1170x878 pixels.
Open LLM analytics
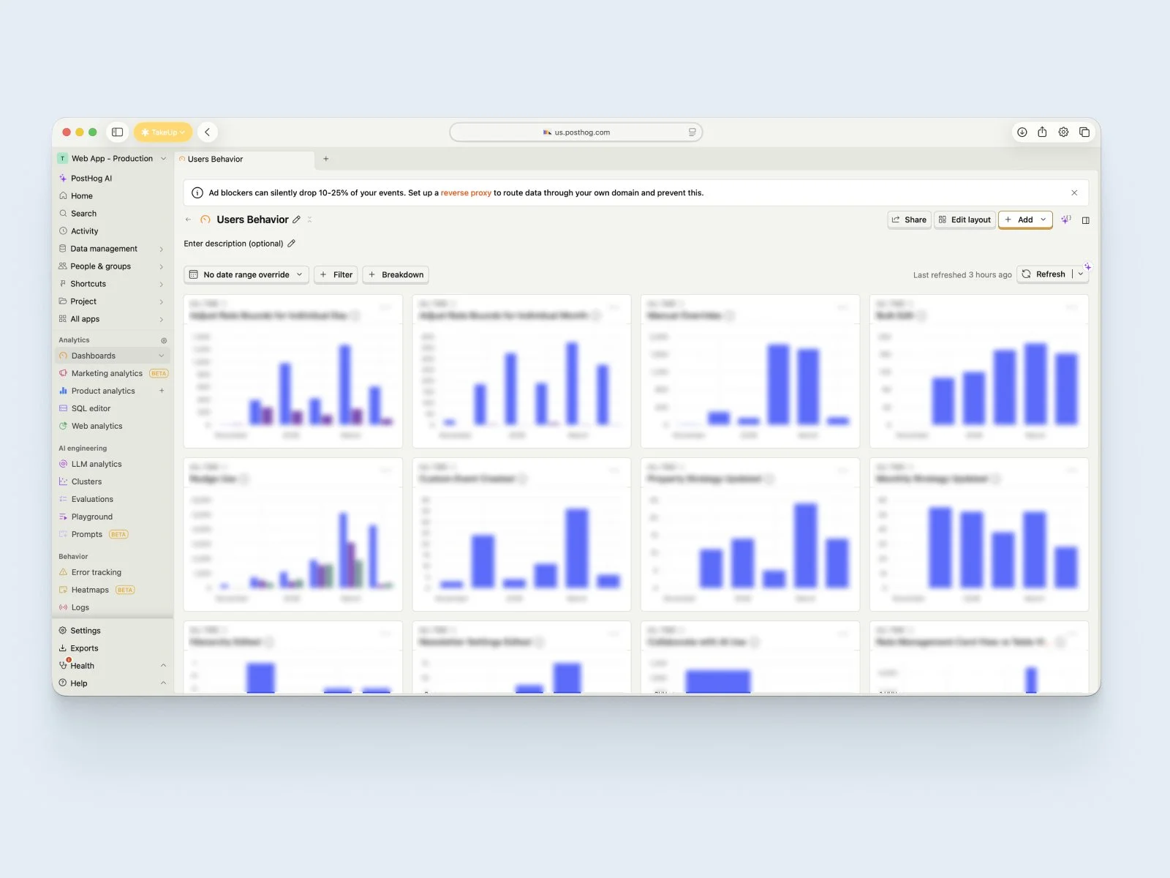click(x=97, y=464)
